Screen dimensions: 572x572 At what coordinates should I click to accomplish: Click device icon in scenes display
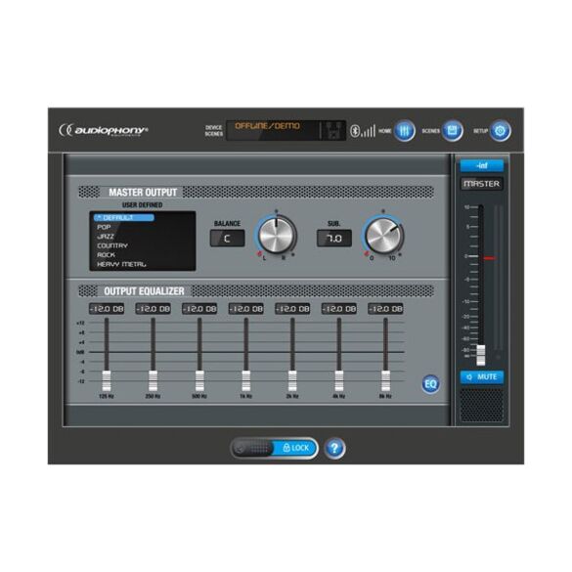point(333,131)
